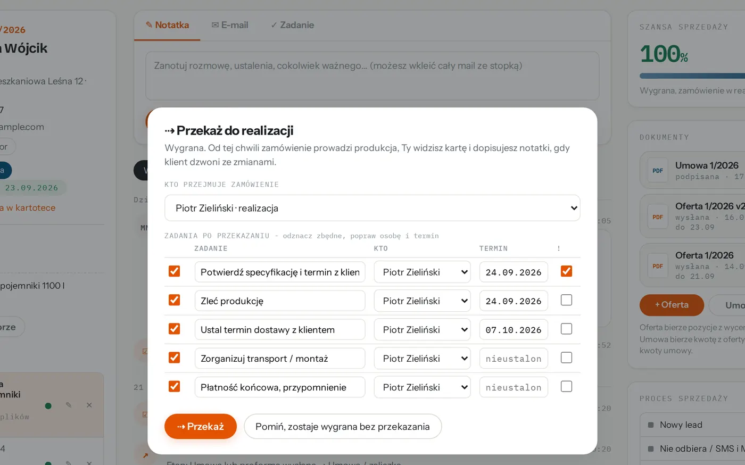Open the Kto przejmuje zamówienie dropdown
Image resolution: width=745 pixels, height=465 pixels.
(x=372, y=208)
